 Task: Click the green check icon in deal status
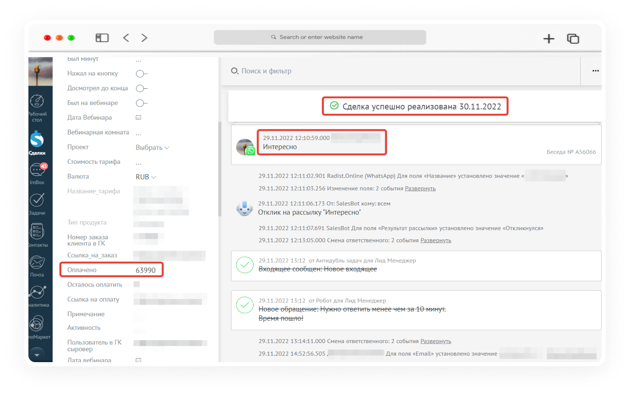(x=334, y=106)
